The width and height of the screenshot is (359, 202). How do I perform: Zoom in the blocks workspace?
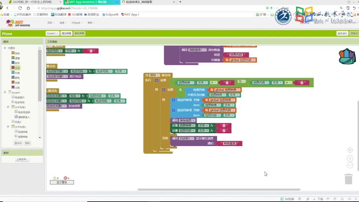(350, 158)
